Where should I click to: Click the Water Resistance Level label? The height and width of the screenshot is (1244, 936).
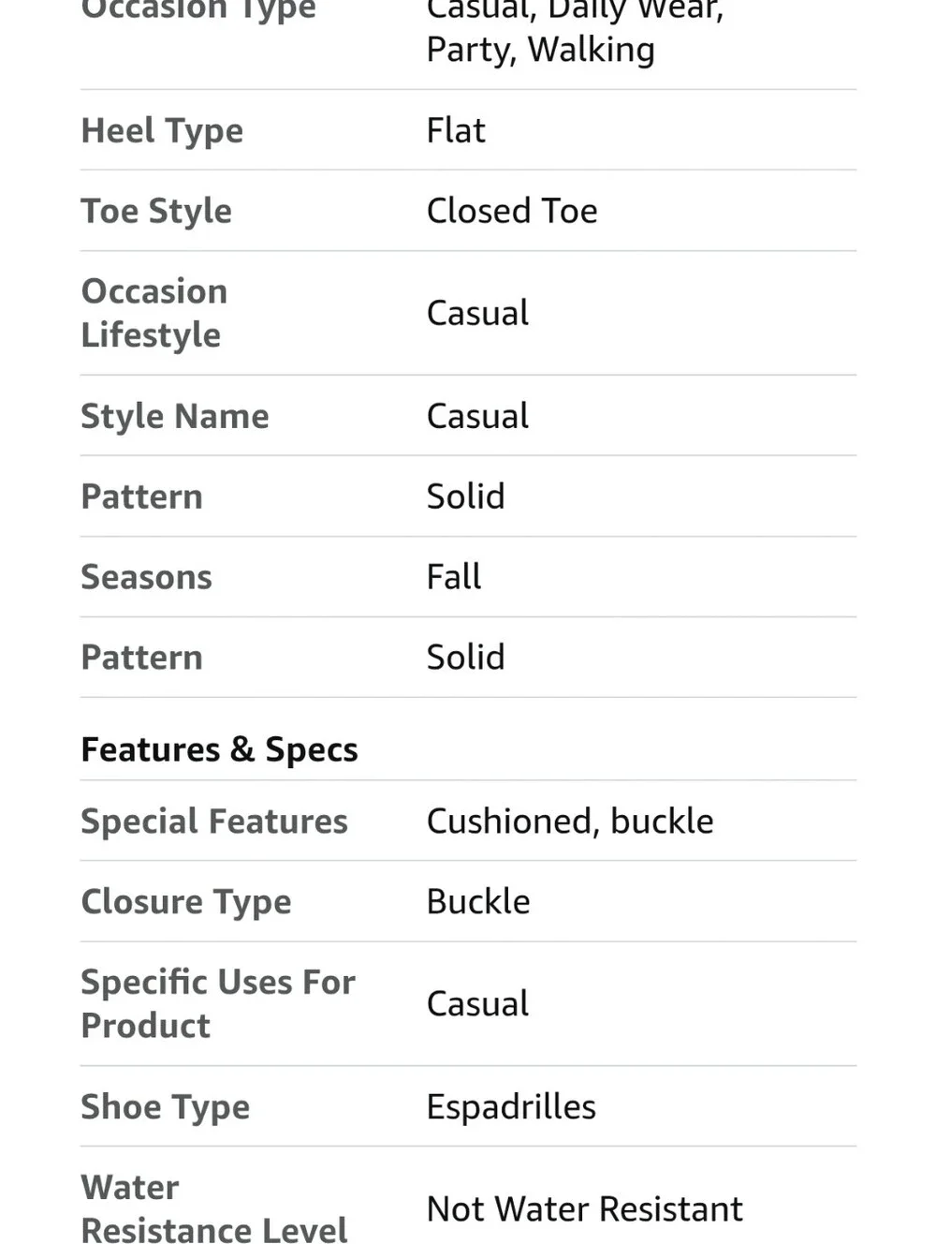click(x=214, y=1208)
